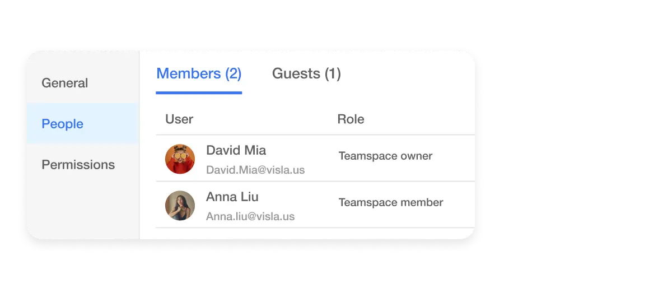Open Anna Liu's Teamspace member role
This screenshot has width=672, height=288.
pos(391,203)
